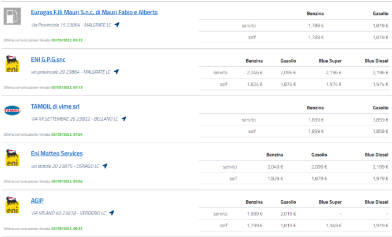Click ENI G.P.G. servito Blue Diesel price
The height and width of the screenshot is (237, 392).
pos(378,72)
